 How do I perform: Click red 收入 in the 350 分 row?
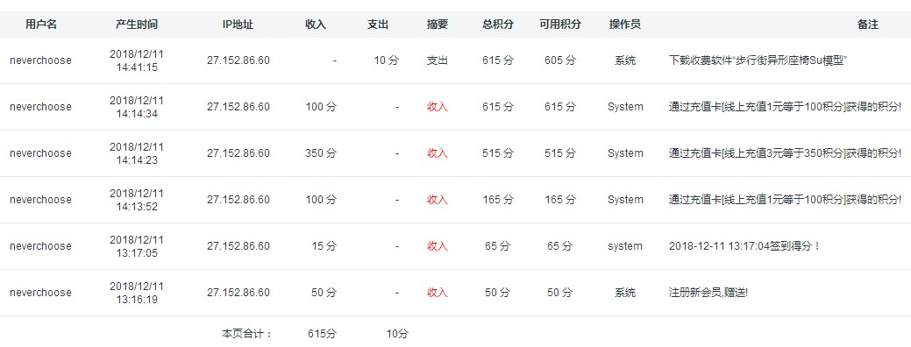coord(438,153)
